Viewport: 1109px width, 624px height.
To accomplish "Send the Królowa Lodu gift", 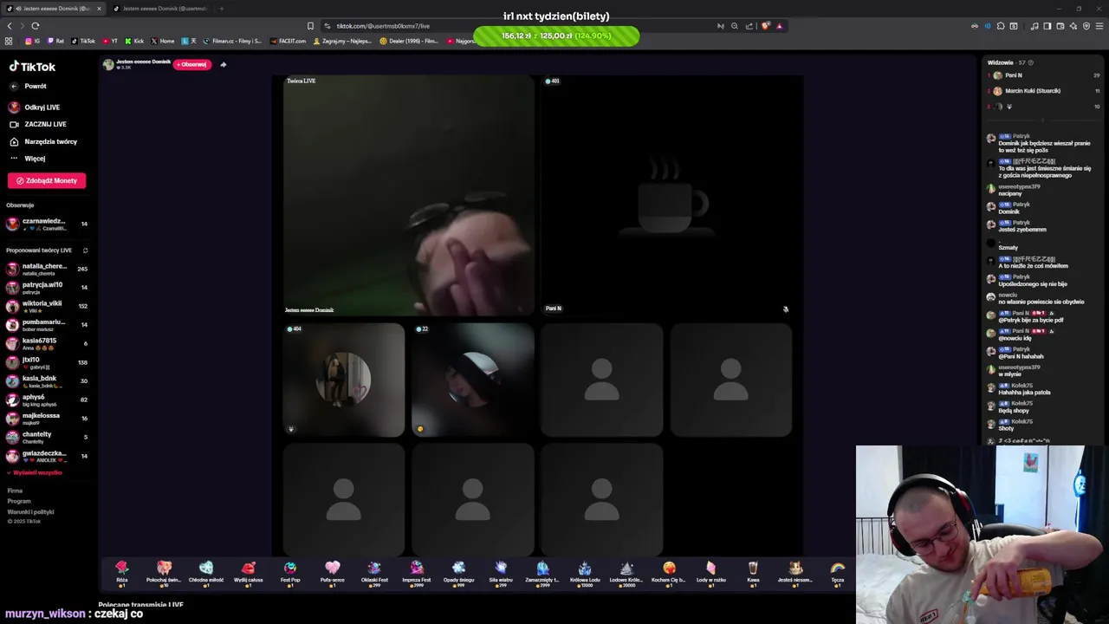I will point(585,573).
